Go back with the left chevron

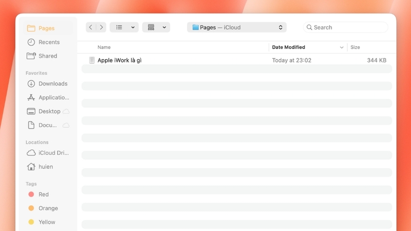click(91, 27)
